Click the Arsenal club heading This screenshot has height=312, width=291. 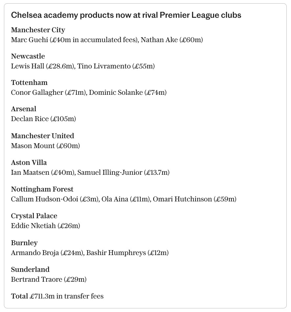(x=24, y=109)
